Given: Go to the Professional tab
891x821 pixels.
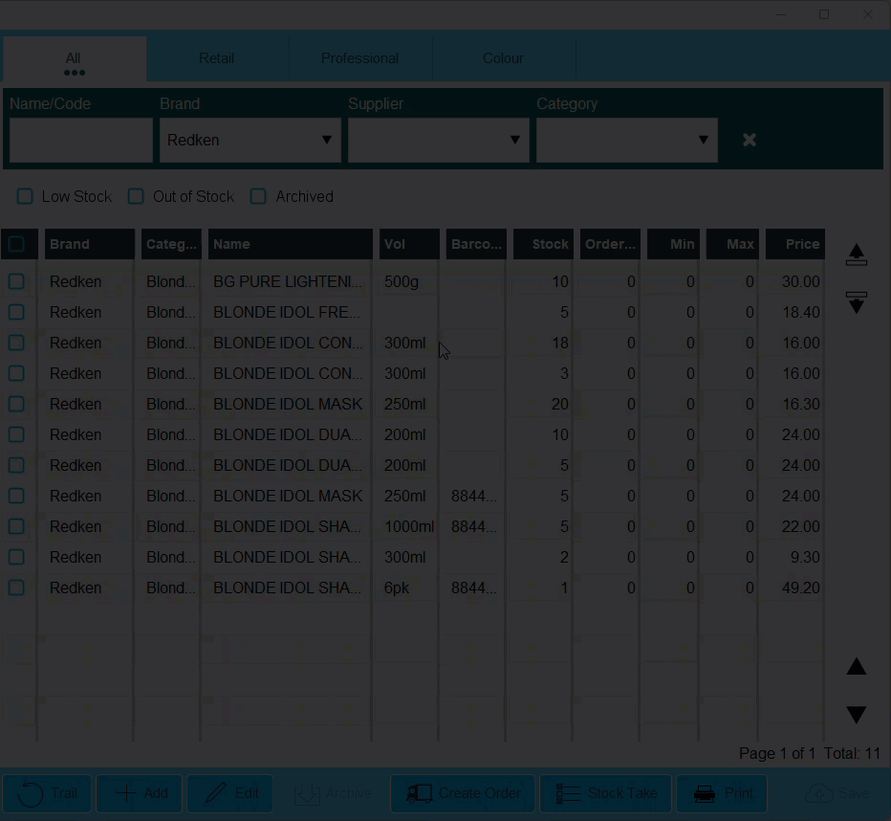Looking at the screenshot, I should 359,58.
